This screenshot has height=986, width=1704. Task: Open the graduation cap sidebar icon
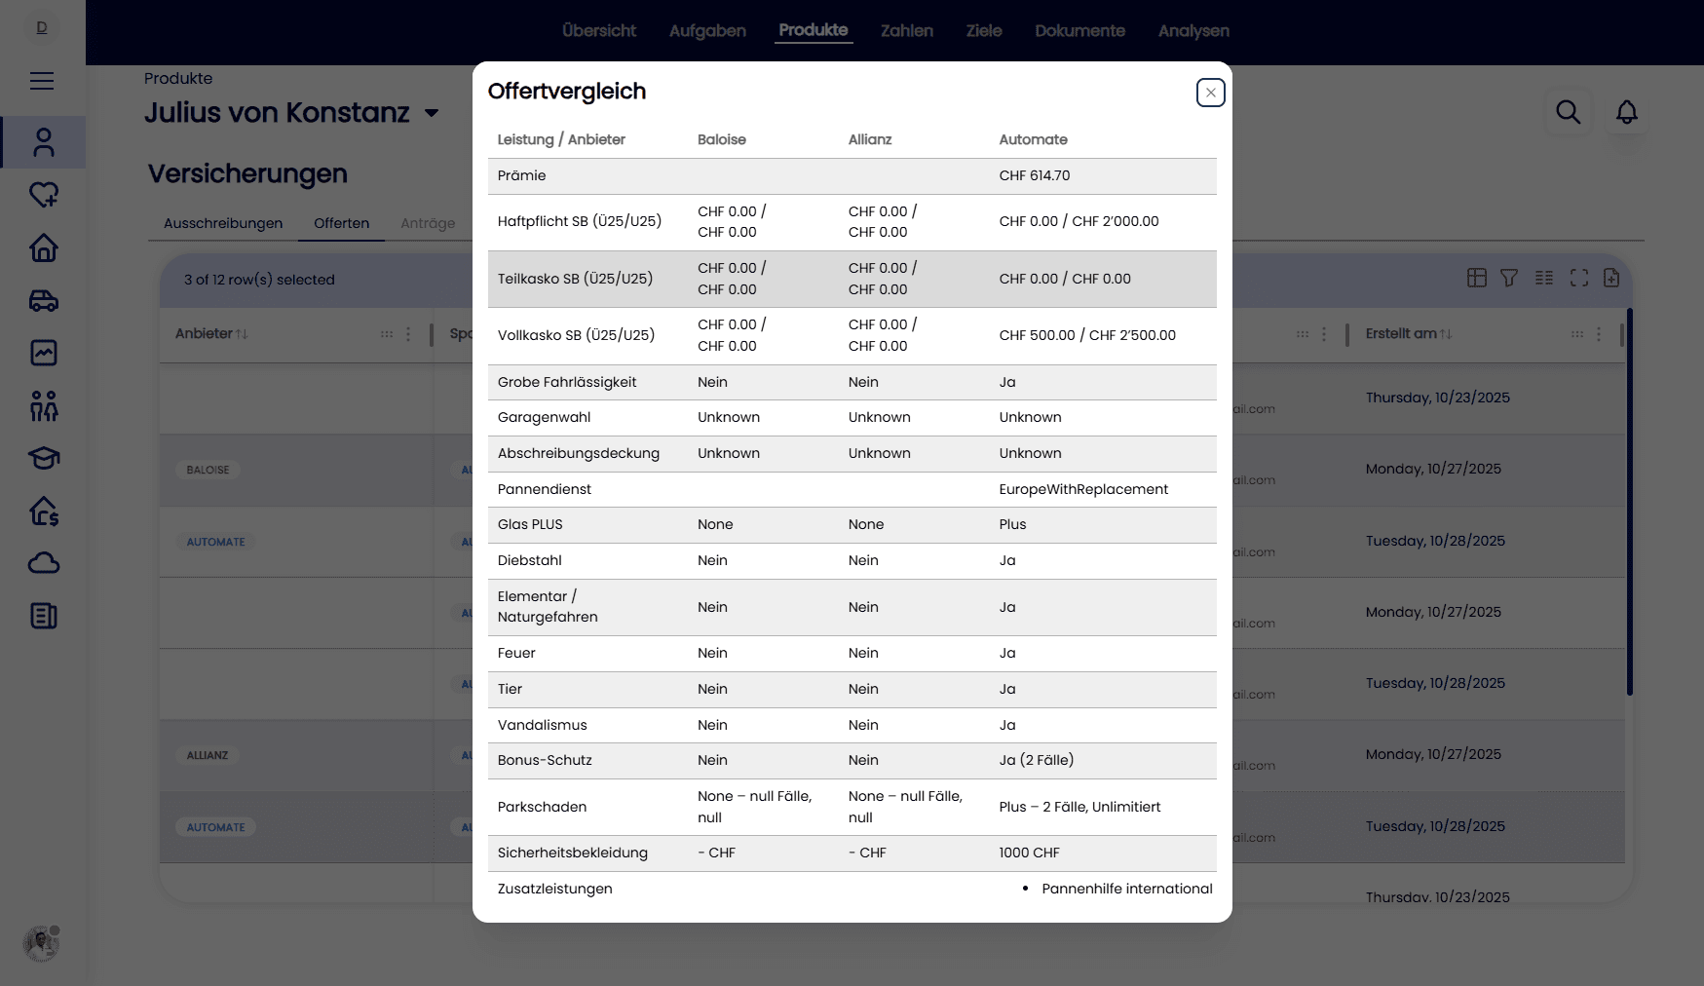(44, 458)
